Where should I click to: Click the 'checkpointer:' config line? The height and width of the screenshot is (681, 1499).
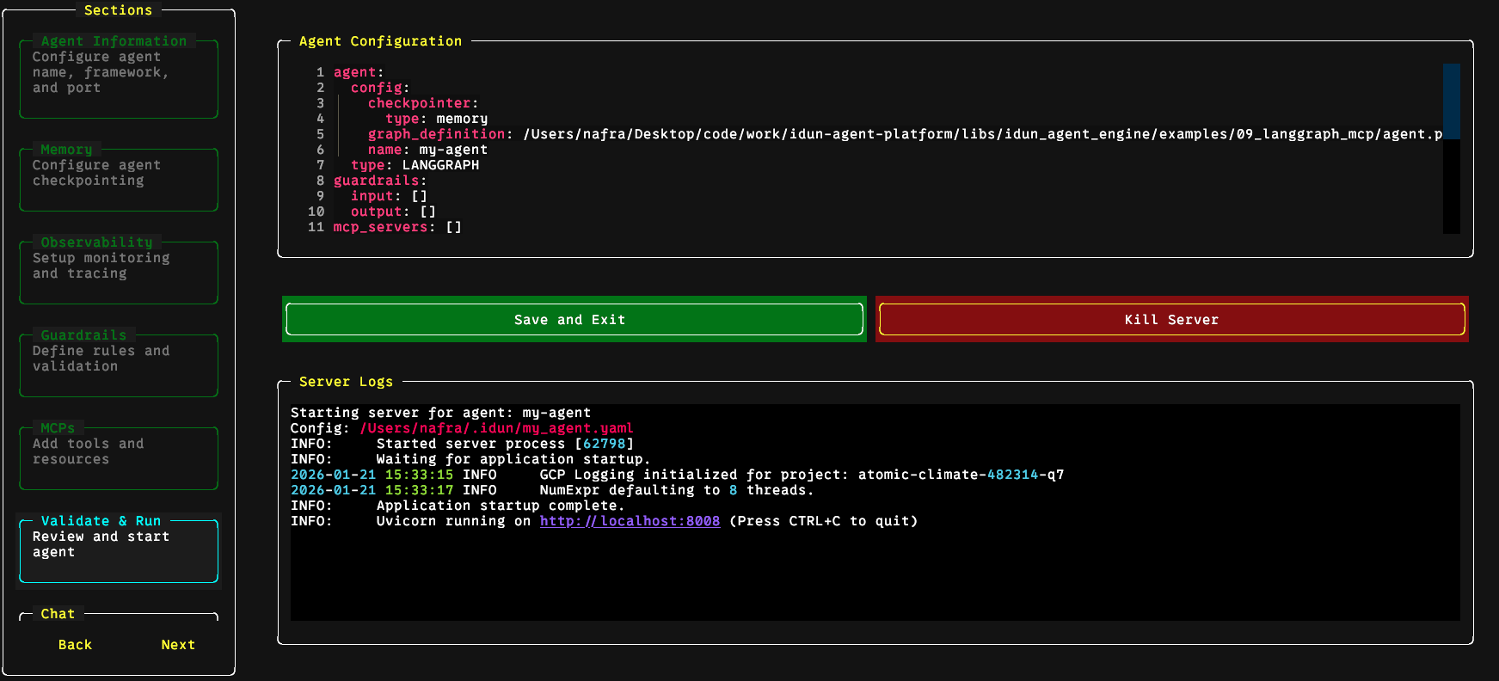click(x=423, y=103)
